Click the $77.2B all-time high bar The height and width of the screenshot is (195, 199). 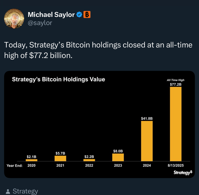(x=176, y=124)
